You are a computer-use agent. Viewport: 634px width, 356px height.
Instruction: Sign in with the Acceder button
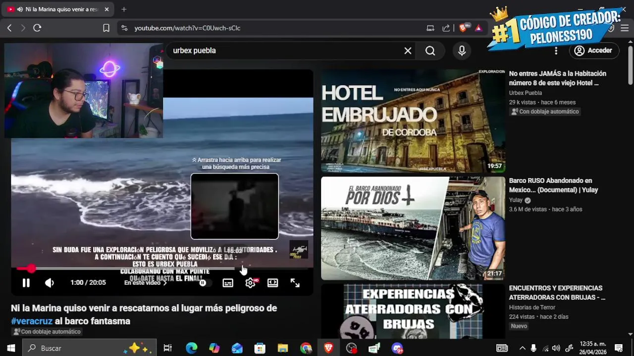593,50
